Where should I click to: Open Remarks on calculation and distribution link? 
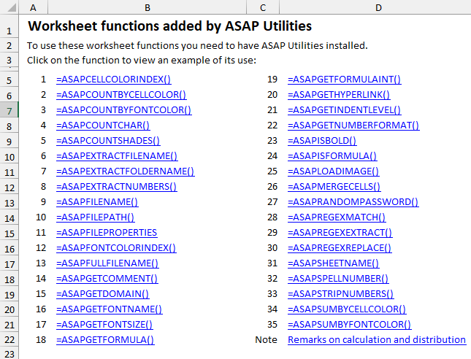point(377,339)
